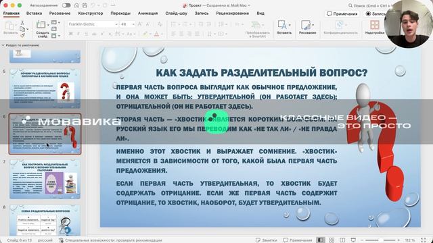This screenshot has height=243, width=433.
Task: Open the Вставка ribbon tab
Action: pos(34,13)
